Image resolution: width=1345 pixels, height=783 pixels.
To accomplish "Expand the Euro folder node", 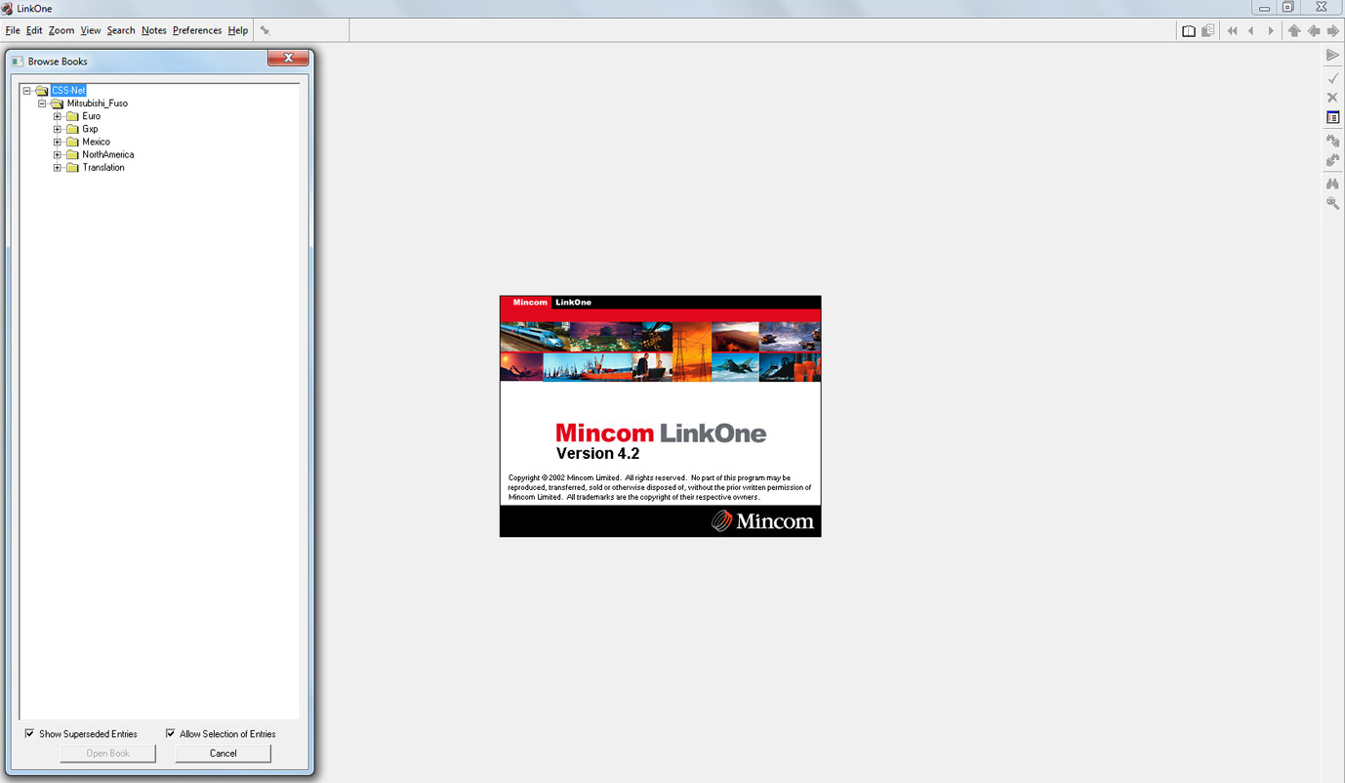I will tap(58, 116).
